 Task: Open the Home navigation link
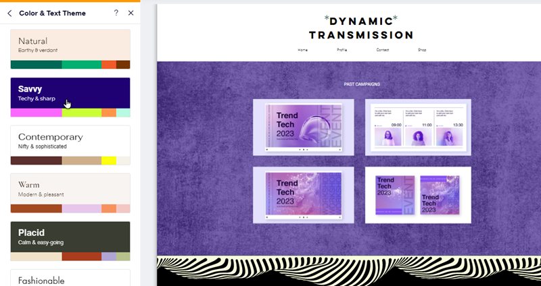[x=302, y=50]
